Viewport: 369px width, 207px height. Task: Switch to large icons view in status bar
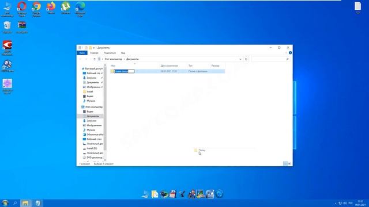pos(289,163)
